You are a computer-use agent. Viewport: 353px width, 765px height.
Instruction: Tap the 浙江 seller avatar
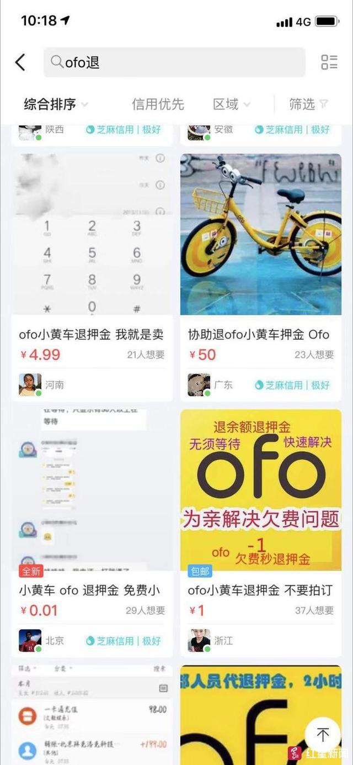point(199,641)
